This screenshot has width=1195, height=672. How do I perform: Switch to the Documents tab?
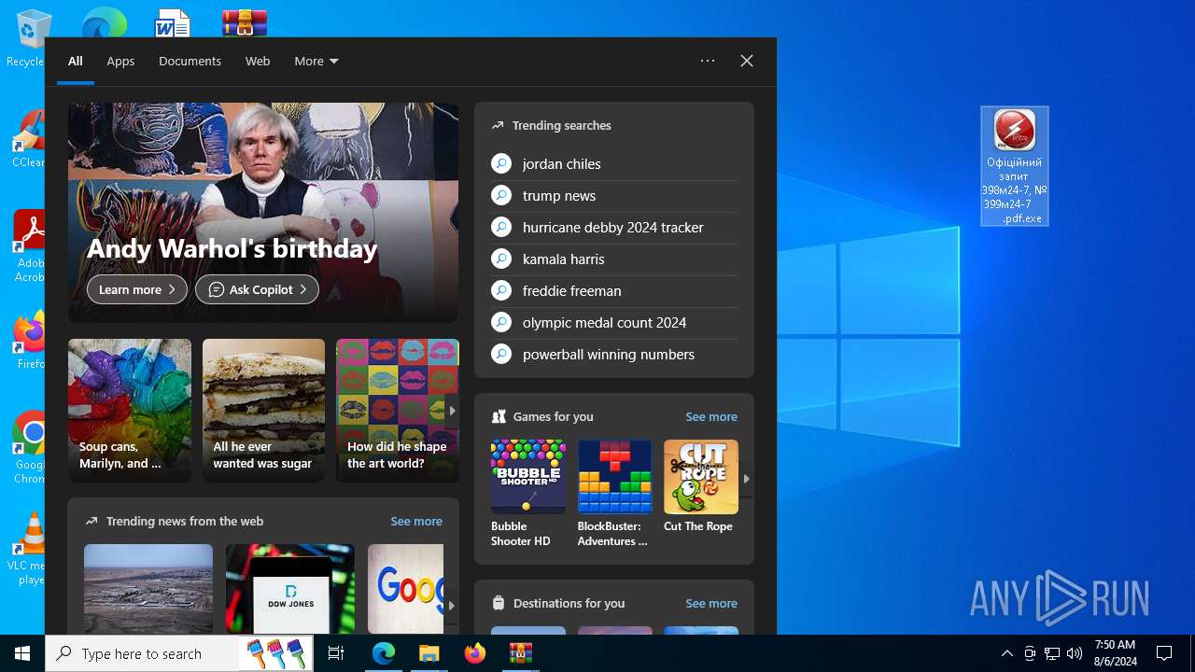tap(190, 61)
